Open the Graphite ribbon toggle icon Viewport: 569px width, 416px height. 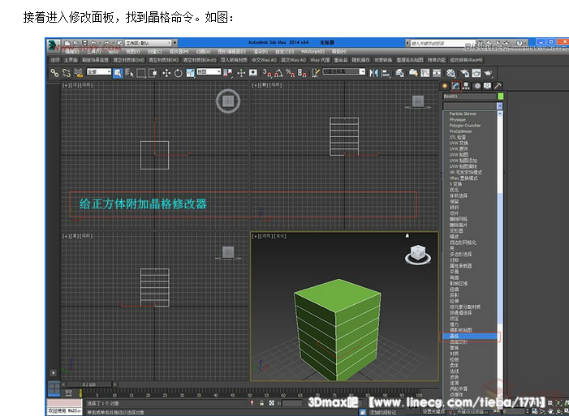[x=413, y=73]
